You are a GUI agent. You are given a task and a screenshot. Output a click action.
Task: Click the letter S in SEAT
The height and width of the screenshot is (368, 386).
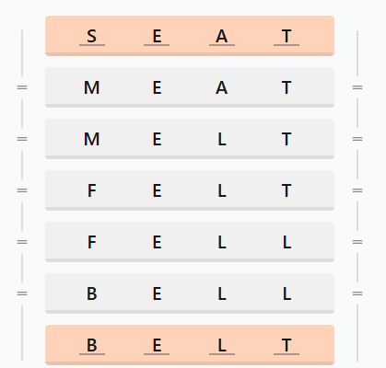(92, 37)
